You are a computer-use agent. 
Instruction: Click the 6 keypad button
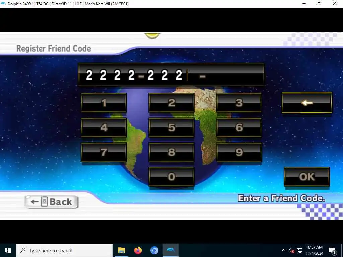tap(239, 127)
